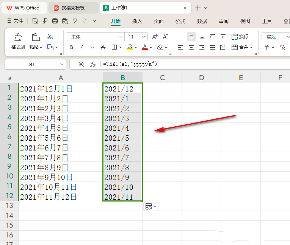This screenshot has width=290, height=245.
Task: Click the zoom magnifier in formula bar
Action: click(82, 64)
